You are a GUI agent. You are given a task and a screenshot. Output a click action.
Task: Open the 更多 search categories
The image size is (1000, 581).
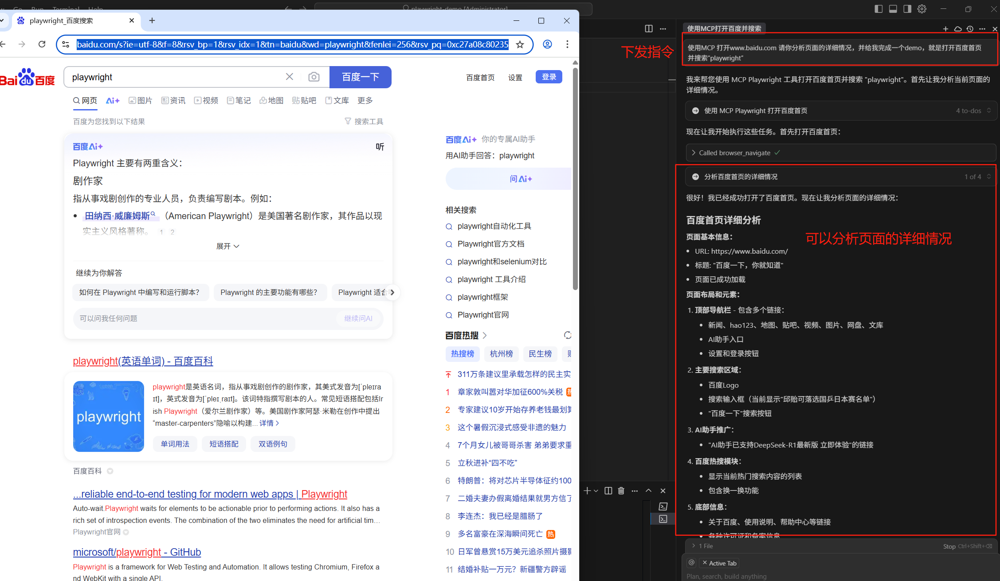[x=365, y=101]
